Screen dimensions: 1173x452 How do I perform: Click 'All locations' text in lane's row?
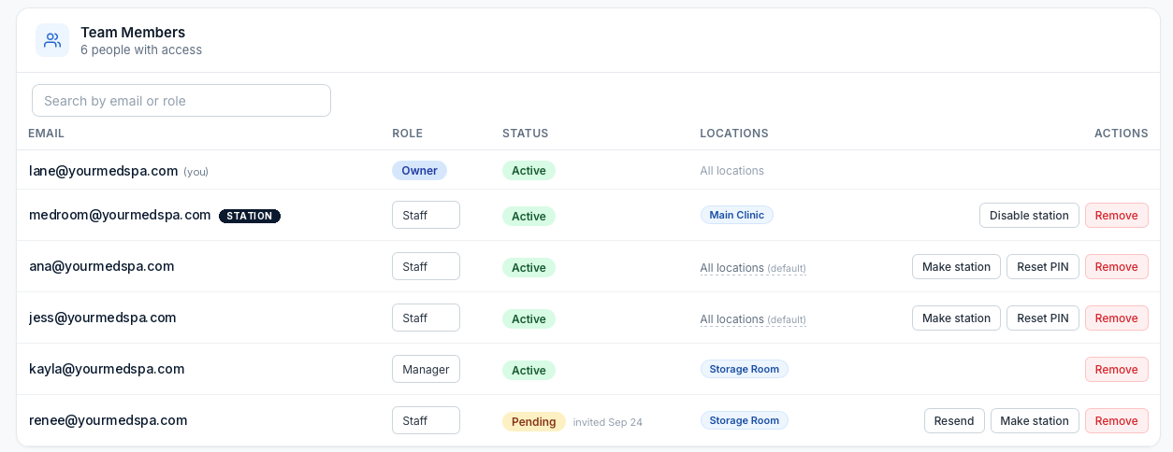[x=731, y=171]
